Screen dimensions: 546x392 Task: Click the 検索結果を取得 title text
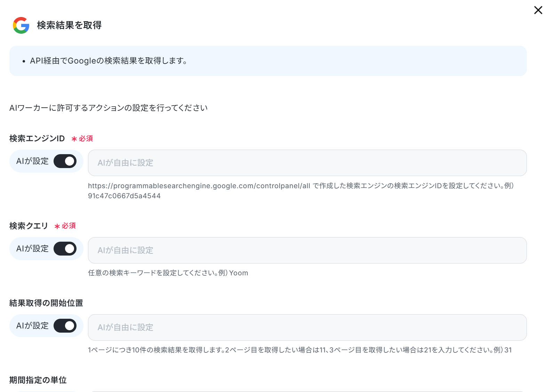pos(69,25)
